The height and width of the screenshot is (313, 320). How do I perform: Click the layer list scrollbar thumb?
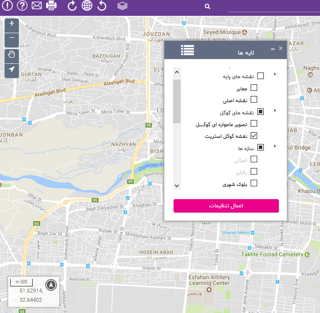[x=177, y=102]
